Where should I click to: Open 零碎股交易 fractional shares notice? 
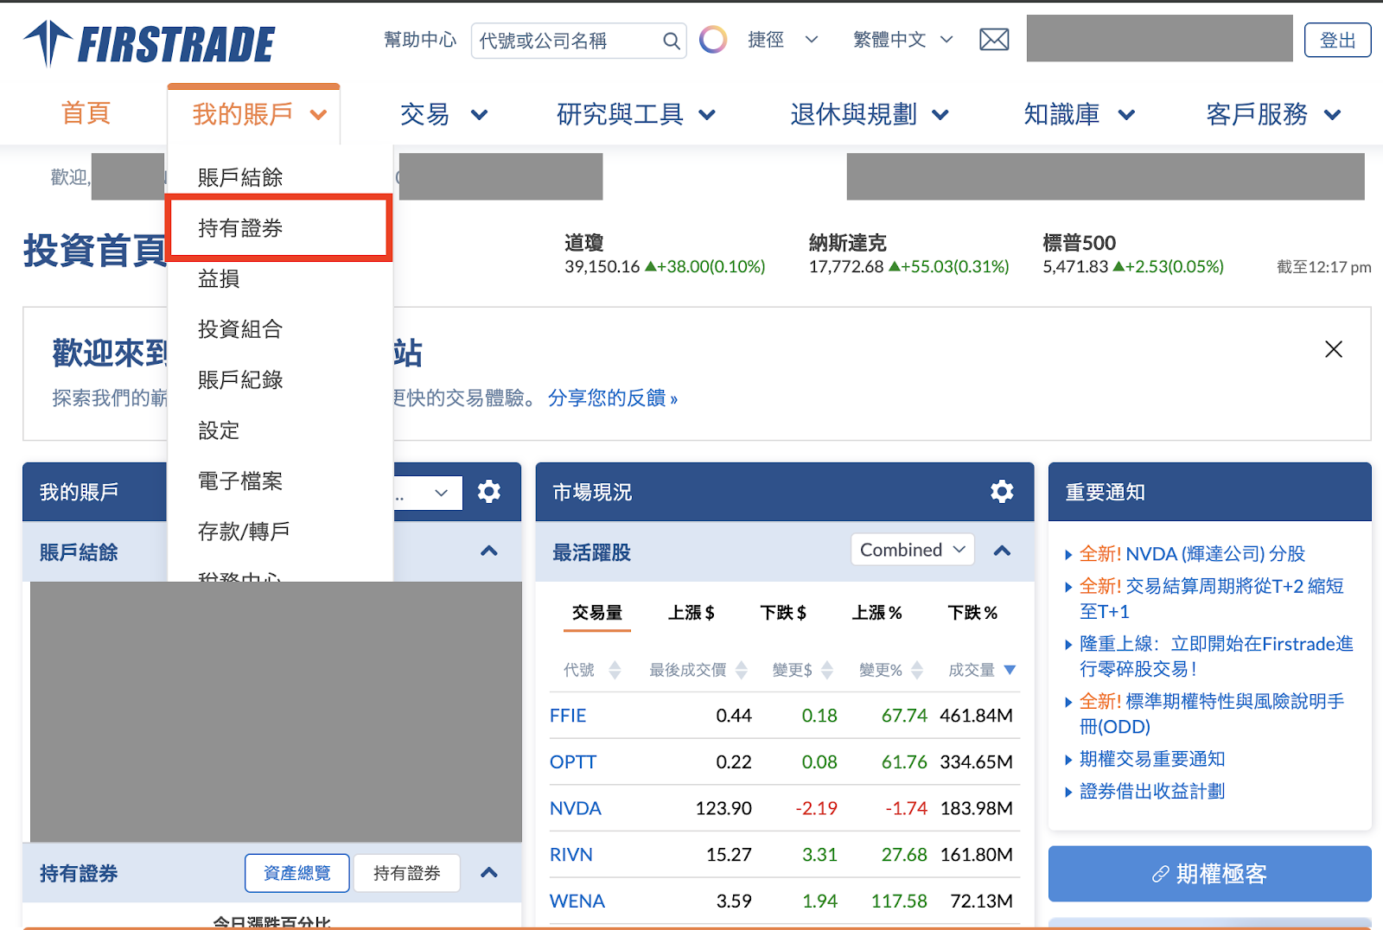point(1216,656)
